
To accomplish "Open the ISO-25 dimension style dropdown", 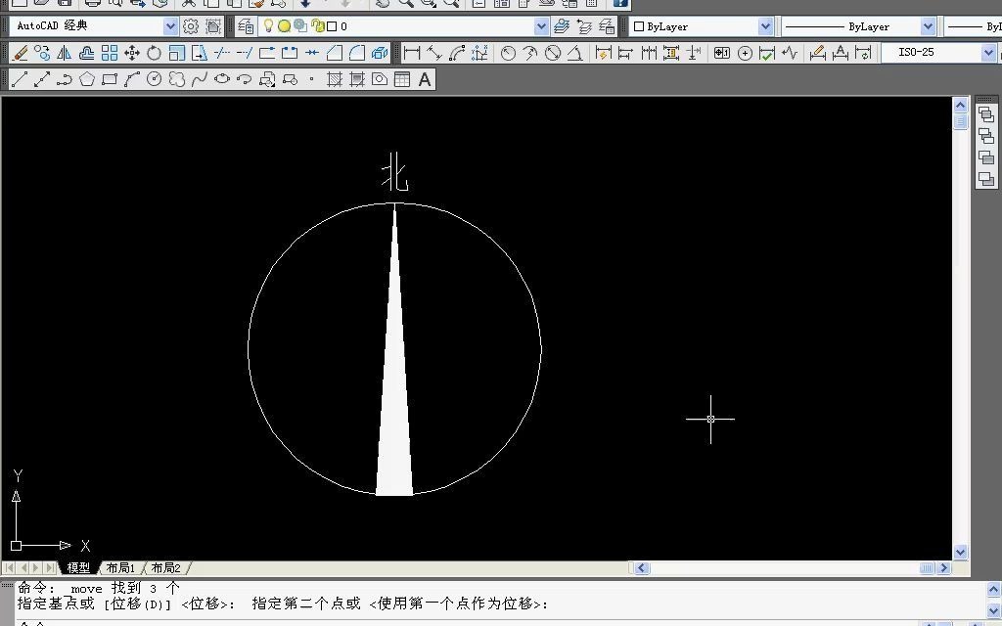I will click(988, 53).
